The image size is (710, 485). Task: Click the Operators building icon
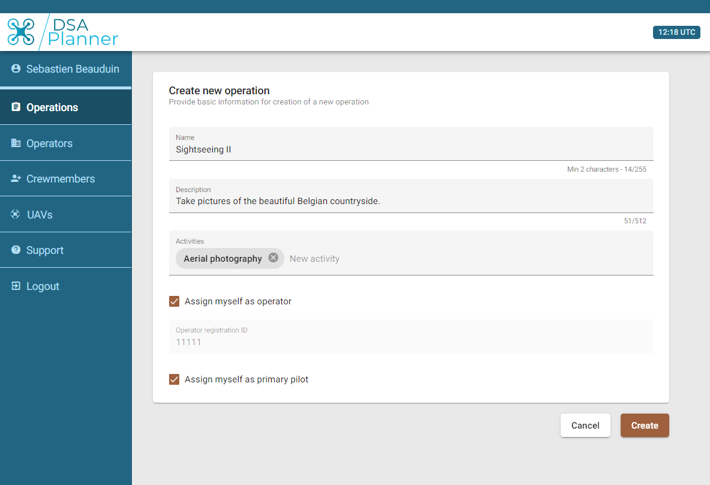(16, 143)
